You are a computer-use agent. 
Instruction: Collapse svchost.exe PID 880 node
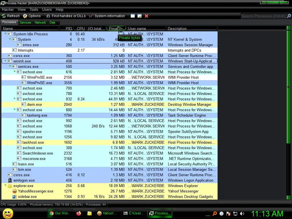tap(15, 109)
